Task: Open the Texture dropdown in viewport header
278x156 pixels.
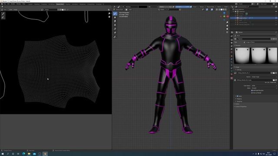Action: tap(202, 7)
